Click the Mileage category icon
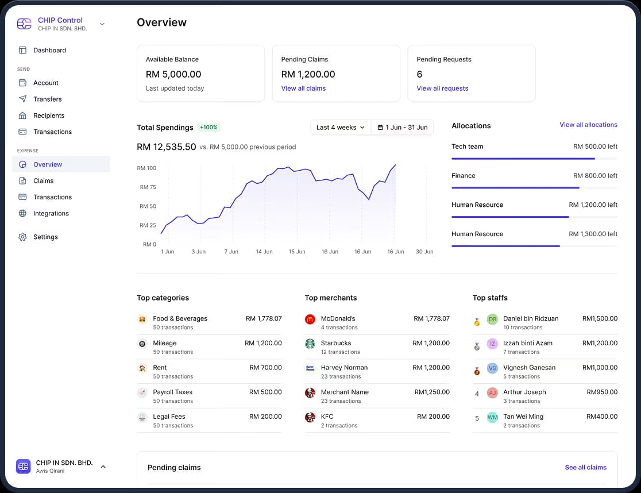Viewport: 641px width, 493px height. point(142,344)
